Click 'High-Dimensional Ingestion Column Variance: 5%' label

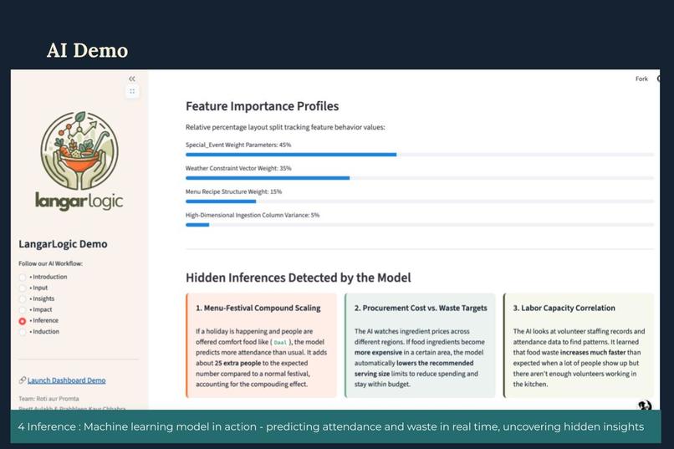pyautogui.click(x=253, y=215)
